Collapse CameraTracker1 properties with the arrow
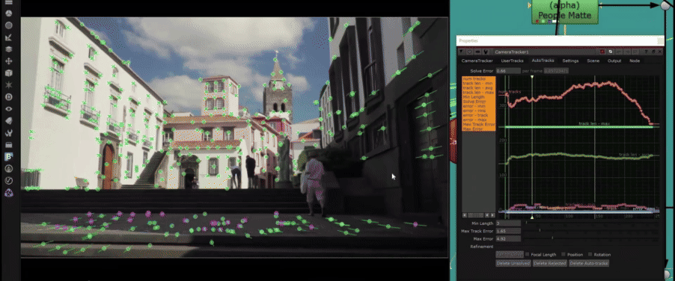Viewport: 675px width, 281px height. (461, 52)
